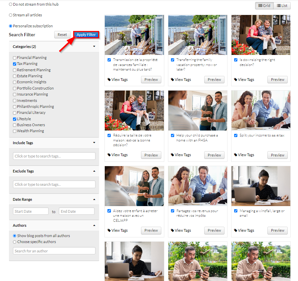The width and height of the screenshot is (298, 281).
Task: Toggle the Exclude Tags section arrow
Action: click(94, 171)
